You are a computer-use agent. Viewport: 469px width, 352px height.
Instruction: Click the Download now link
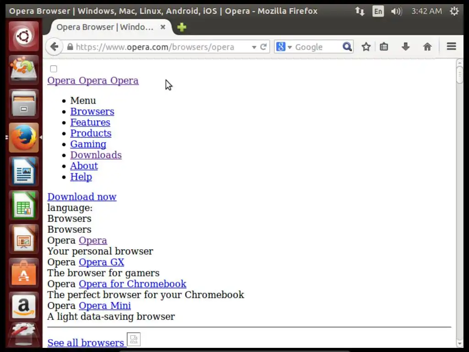(x=82, y=197)
